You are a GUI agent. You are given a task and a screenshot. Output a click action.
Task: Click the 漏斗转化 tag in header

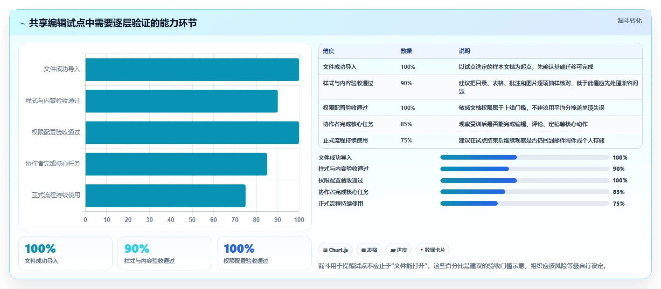[x=630, y=20]
